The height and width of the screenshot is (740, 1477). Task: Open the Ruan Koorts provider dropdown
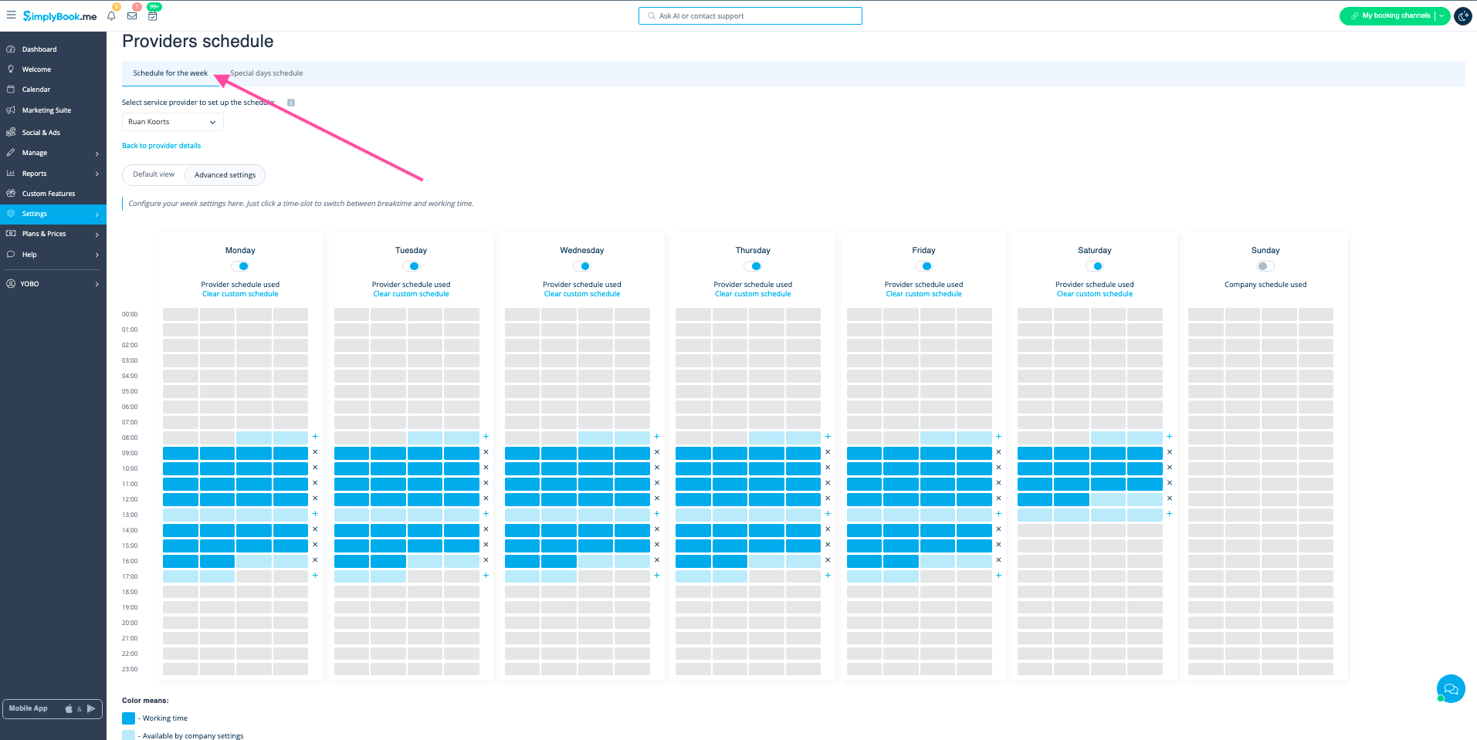[172, 122]
